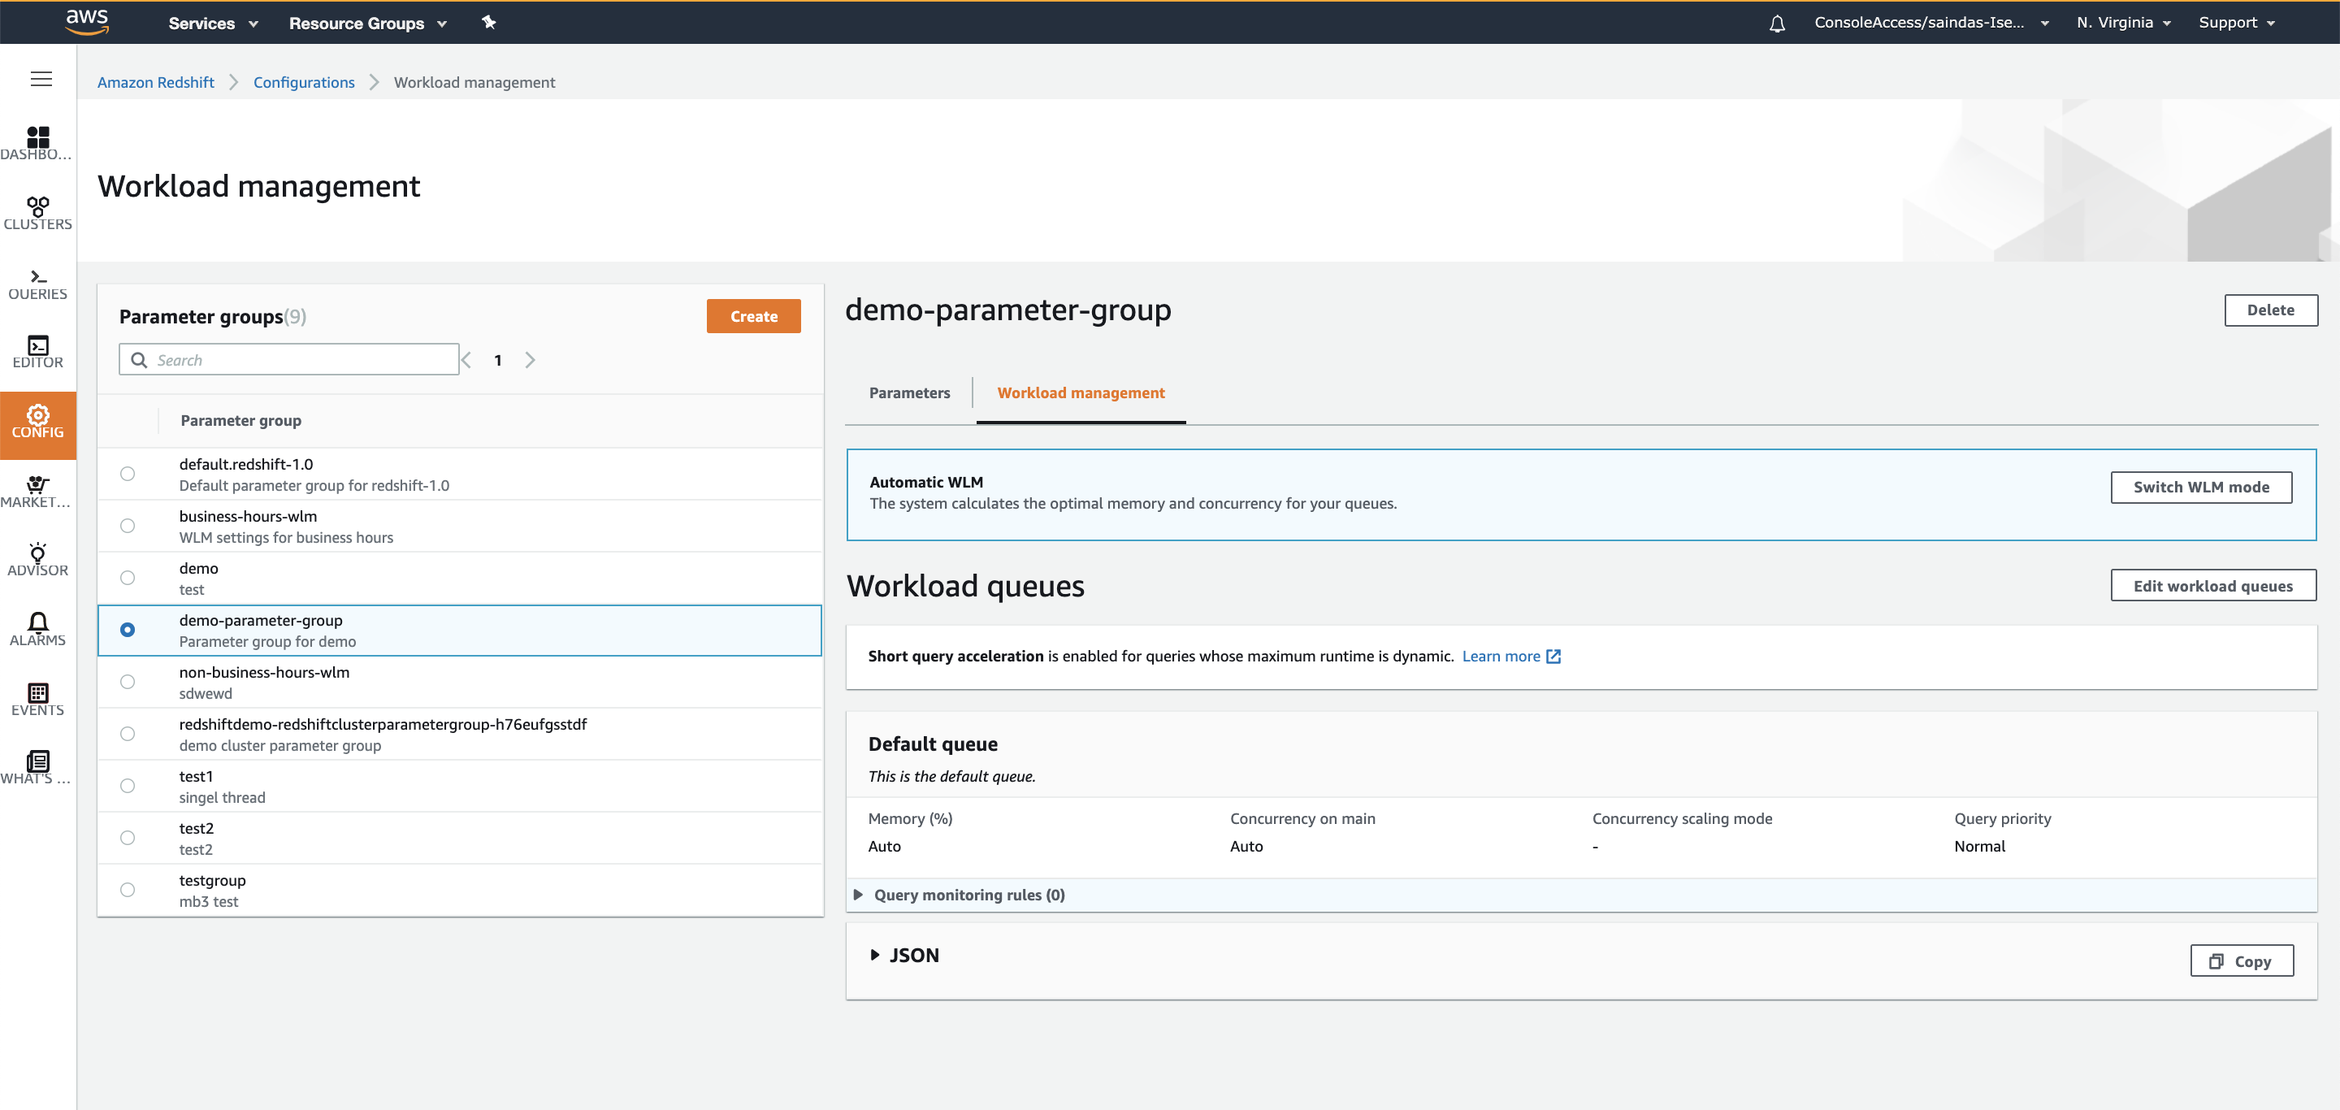Click the 'Normal' query priority value

(x=1979, y=846)
